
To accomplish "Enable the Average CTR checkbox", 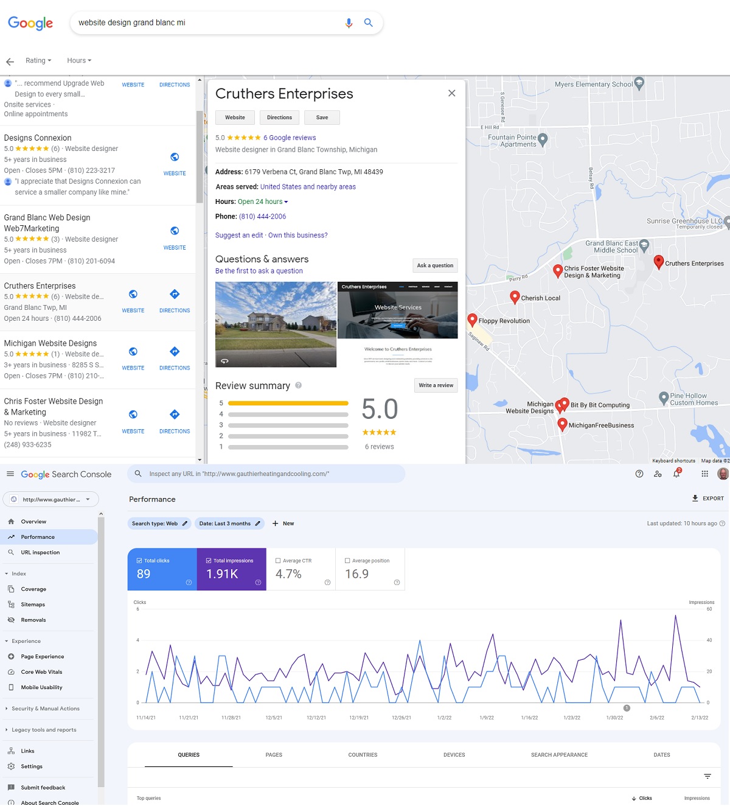I will [x=278, y=561].
